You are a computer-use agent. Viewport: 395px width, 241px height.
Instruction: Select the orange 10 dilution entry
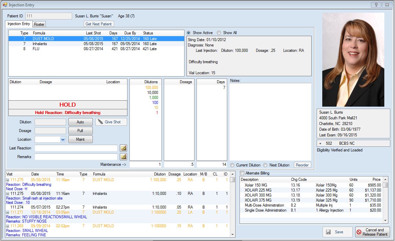156,108
